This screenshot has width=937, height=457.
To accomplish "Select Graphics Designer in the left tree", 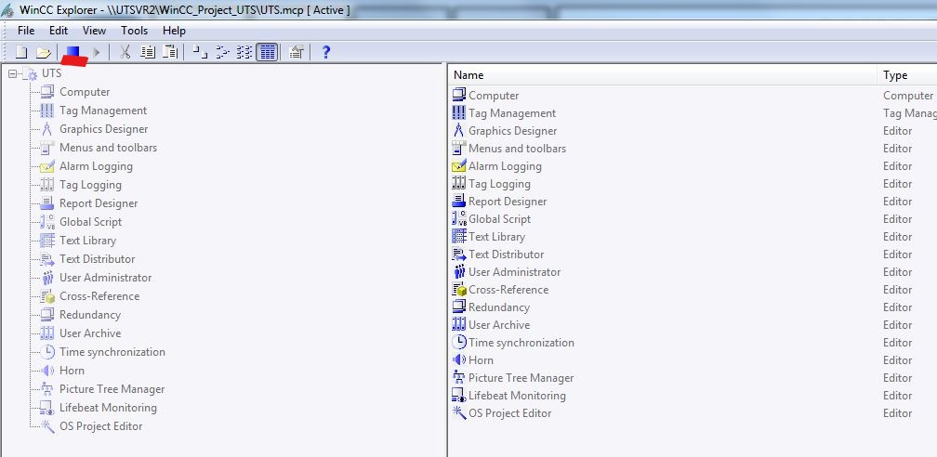I will pos(103,129).
